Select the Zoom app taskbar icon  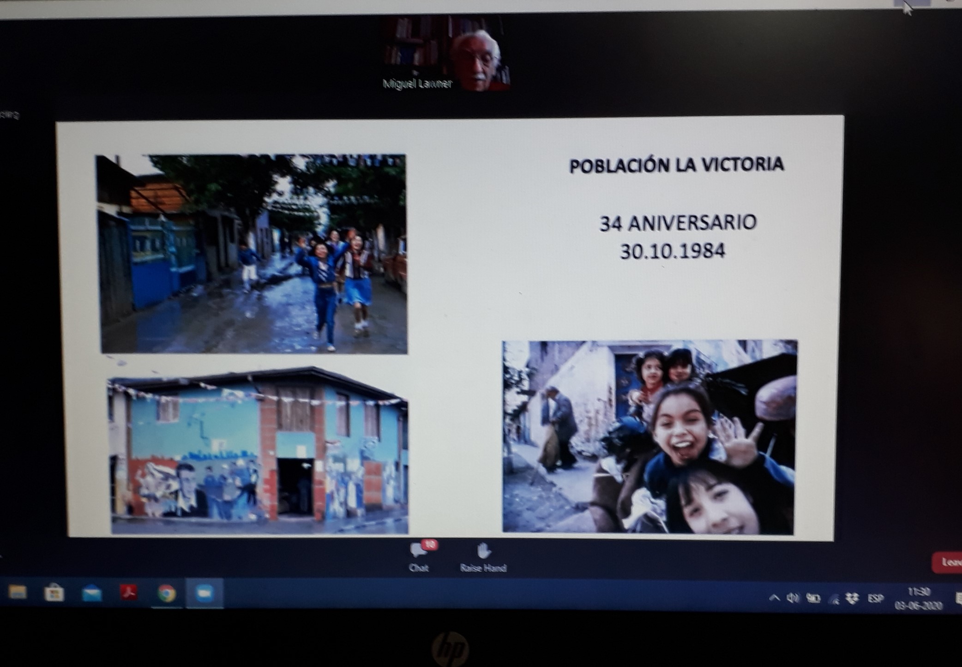tap(204, 593)
